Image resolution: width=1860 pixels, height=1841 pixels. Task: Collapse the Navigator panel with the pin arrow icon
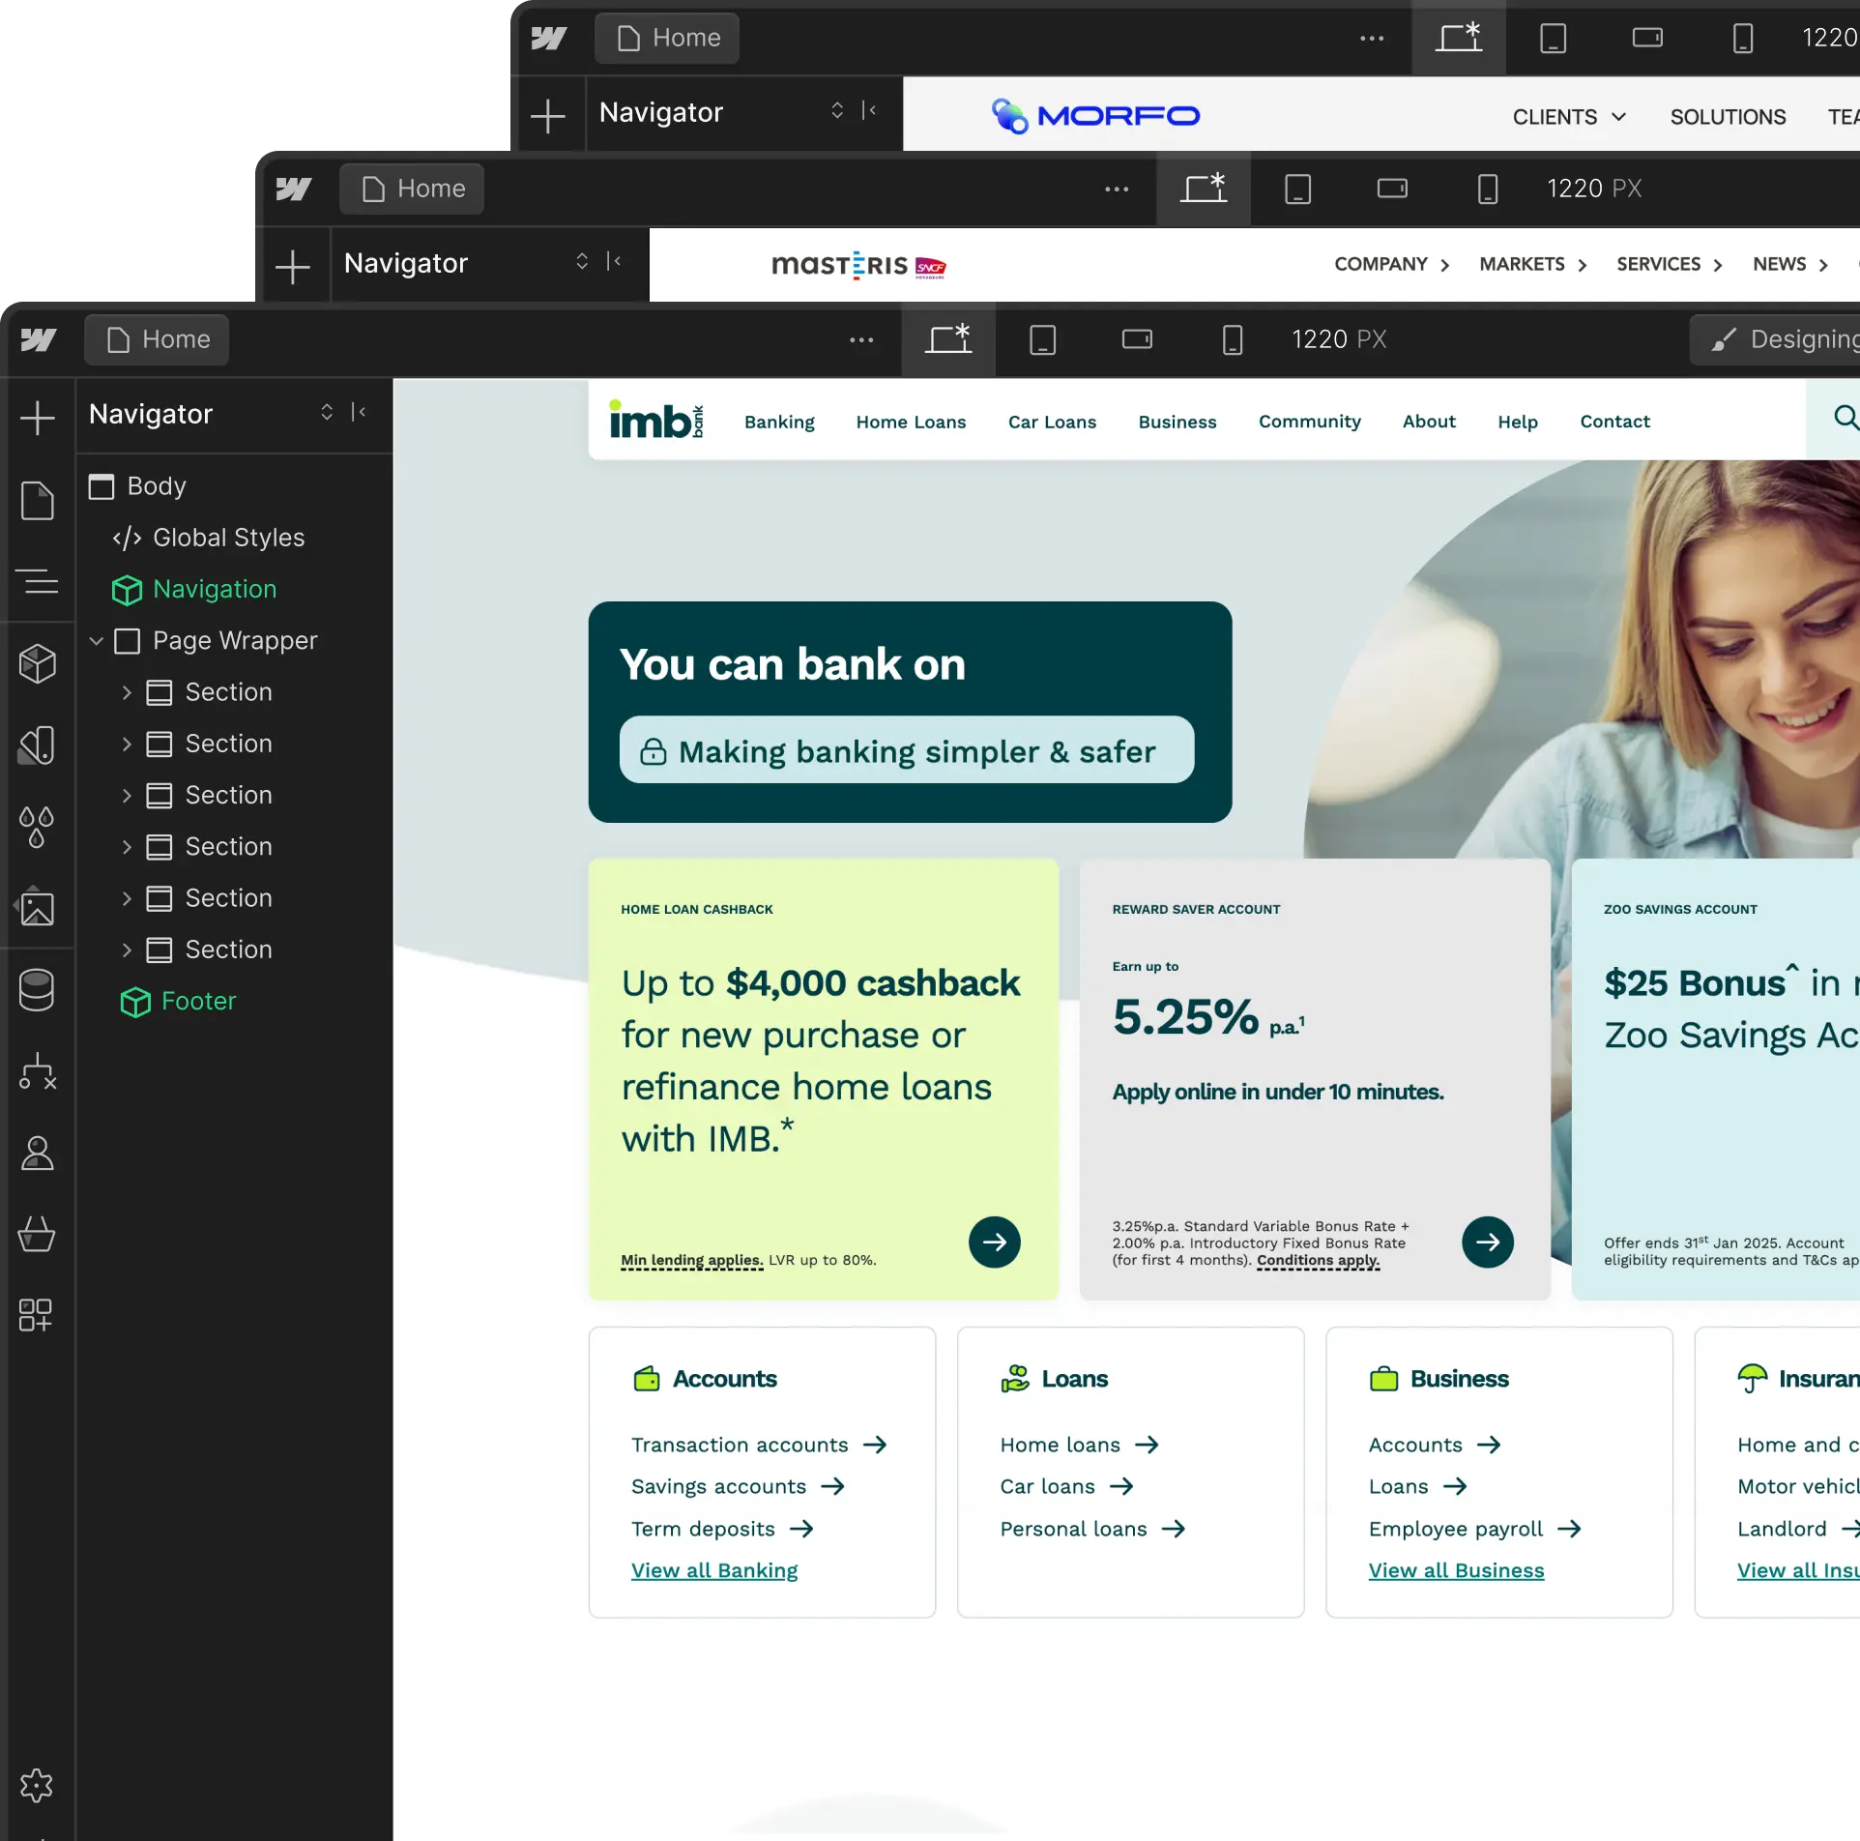coord(359,413)
